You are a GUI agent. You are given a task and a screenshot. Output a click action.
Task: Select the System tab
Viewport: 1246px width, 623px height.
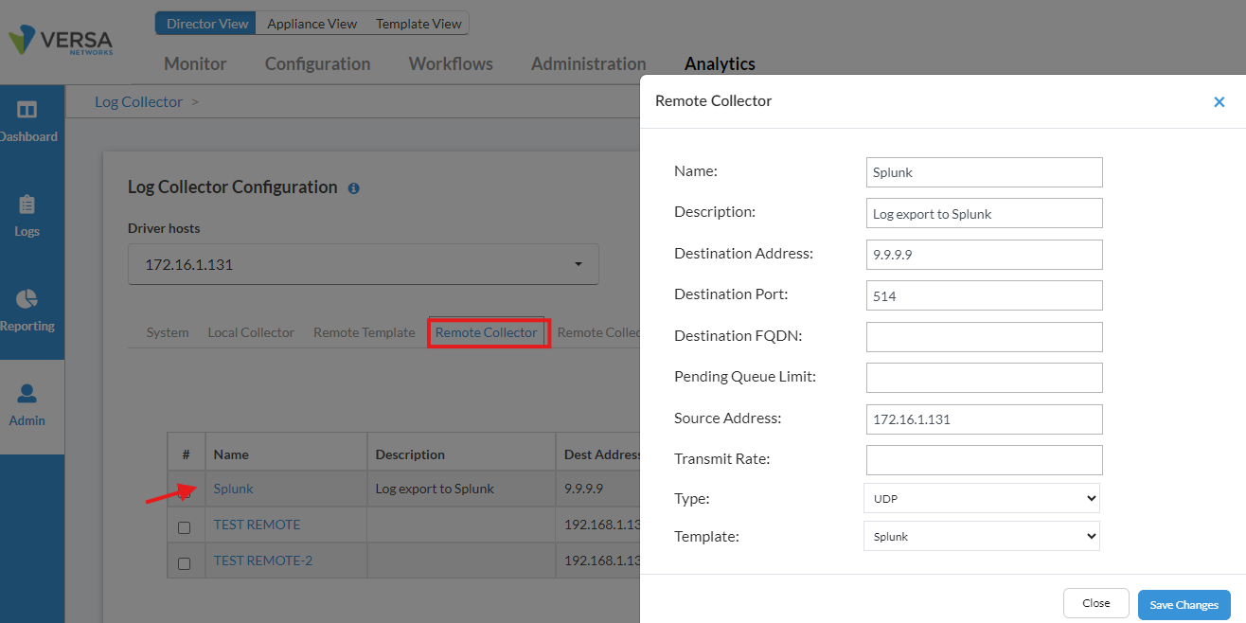(168, 332)
